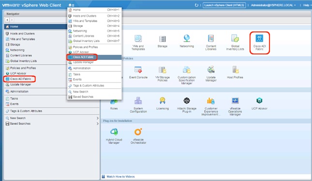Select Hosts and Clusters in dropdown menu
312x181 pixels.
pyautogui.click(x=94, y=16)
